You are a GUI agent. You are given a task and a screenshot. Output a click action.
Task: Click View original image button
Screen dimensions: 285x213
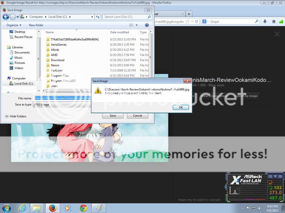point(215,96)
